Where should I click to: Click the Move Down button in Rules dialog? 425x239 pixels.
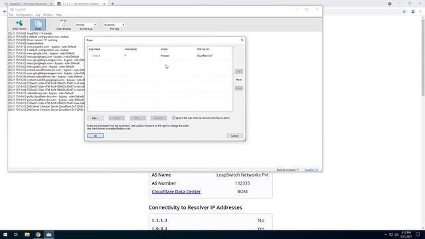point(239,88)
